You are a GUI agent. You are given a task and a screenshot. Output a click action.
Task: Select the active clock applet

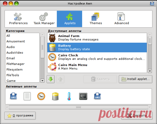tap(41, 96)
